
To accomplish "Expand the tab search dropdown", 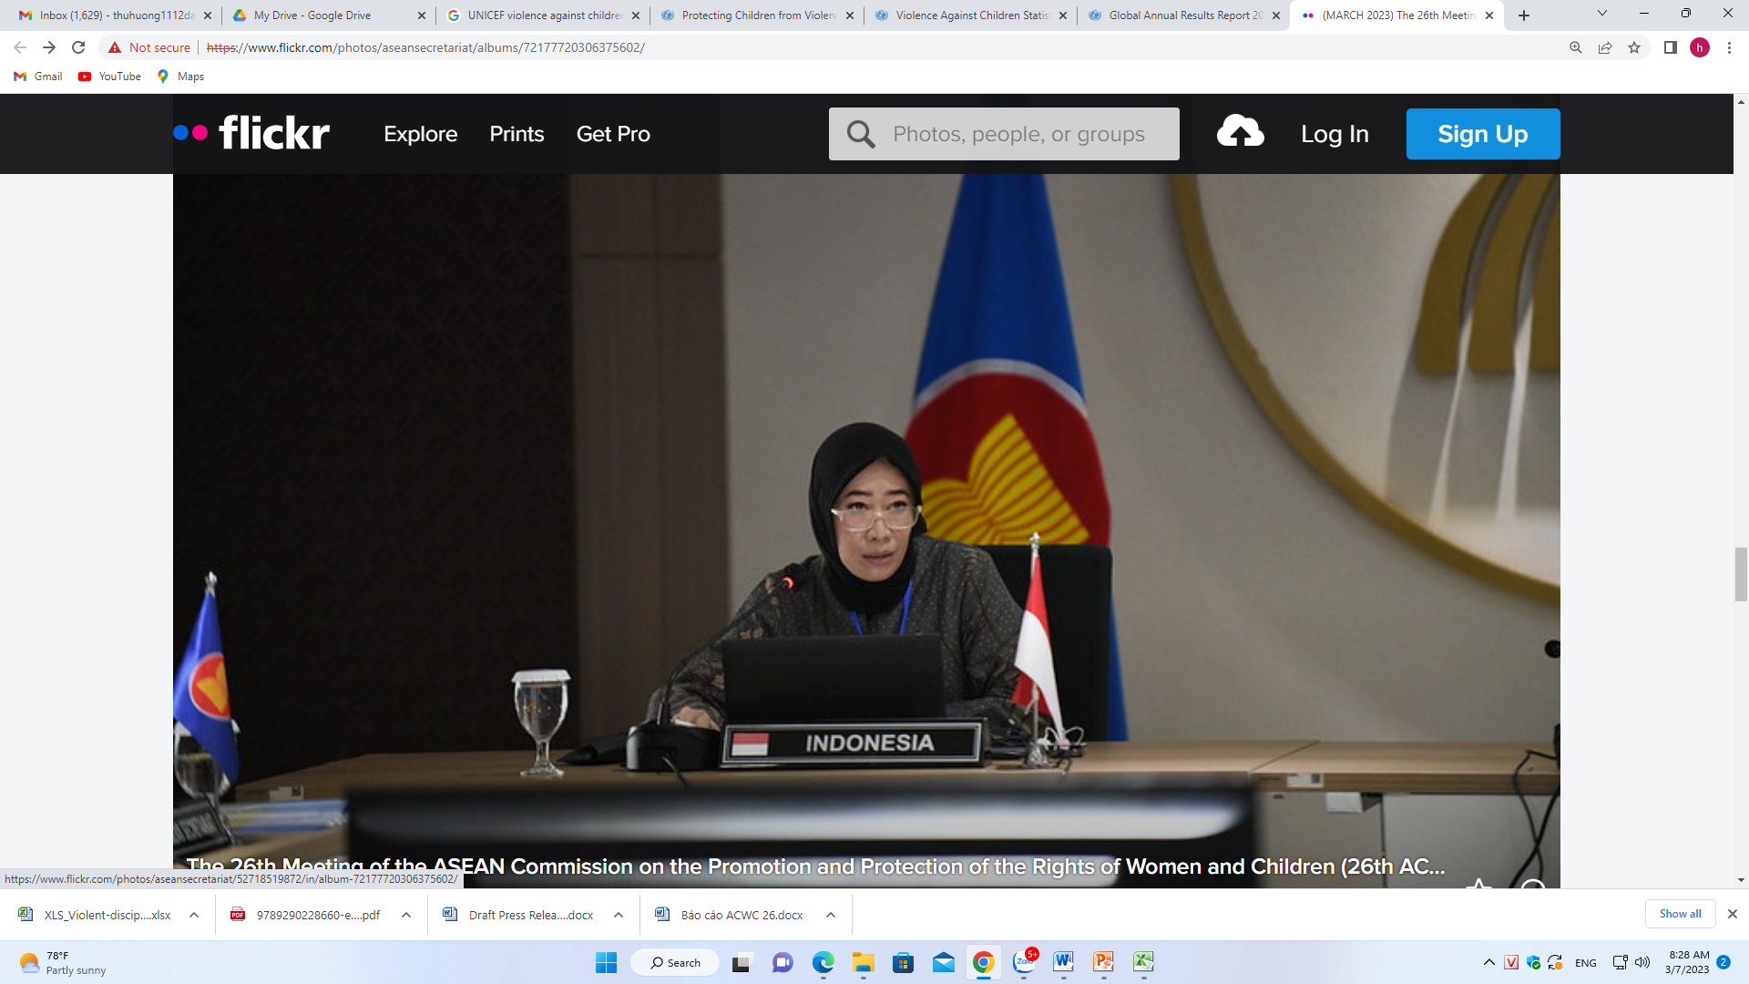I will (1602, 14).
